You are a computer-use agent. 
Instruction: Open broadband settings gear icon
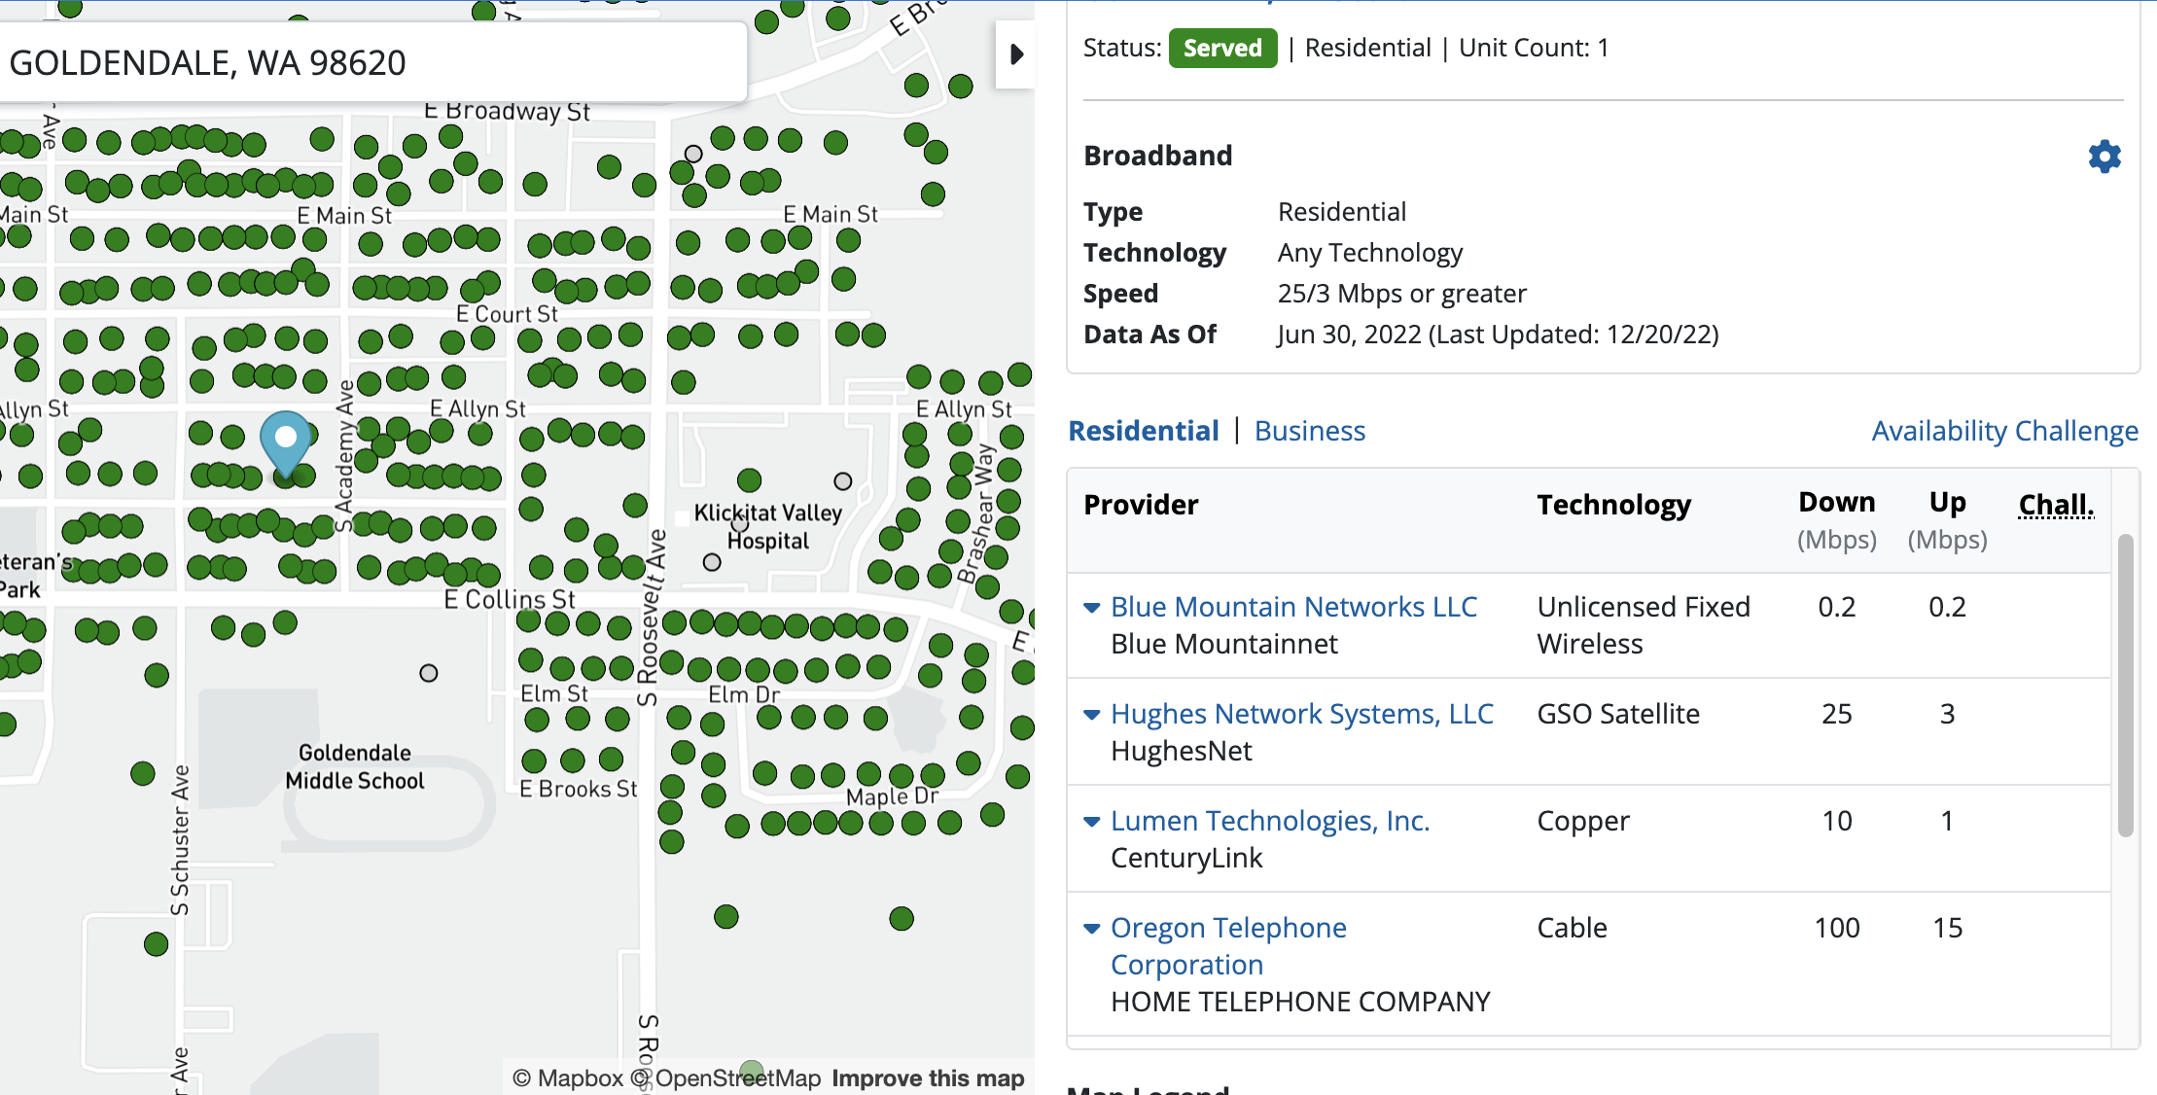[2104, 157]
